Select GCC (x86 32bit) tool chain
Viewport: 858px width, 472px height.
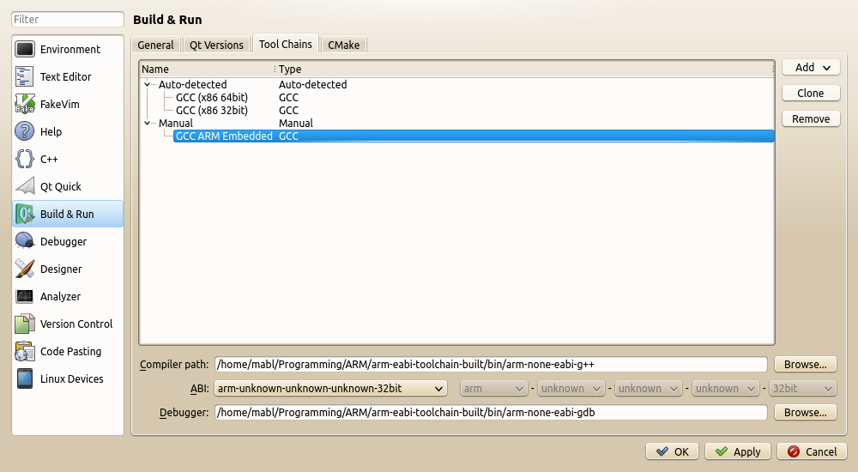coord(212,110)
